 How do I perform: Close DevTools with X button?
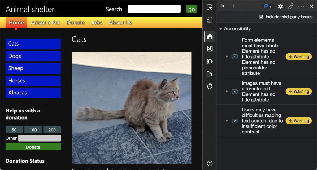(311, 6)
